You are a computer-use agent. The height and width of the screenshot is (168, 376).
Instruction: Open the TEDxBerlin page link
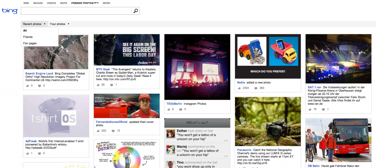coord(174,104)
